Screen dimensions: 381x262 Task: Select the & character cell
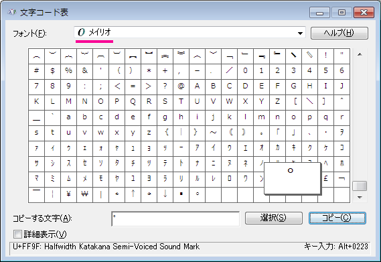[x=84, y=71]
